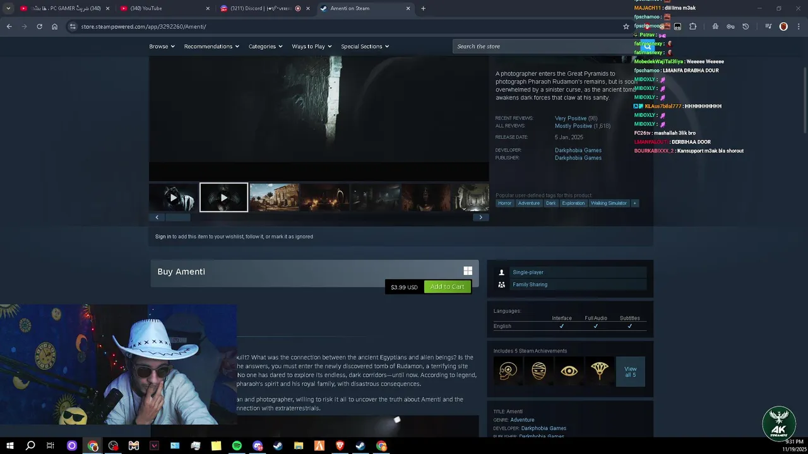
Task: Open Task View on the taskbar
Action: pos(50,446)
